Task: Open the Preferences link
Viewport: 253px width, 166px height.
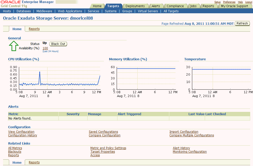Action: tap(229, 2)
